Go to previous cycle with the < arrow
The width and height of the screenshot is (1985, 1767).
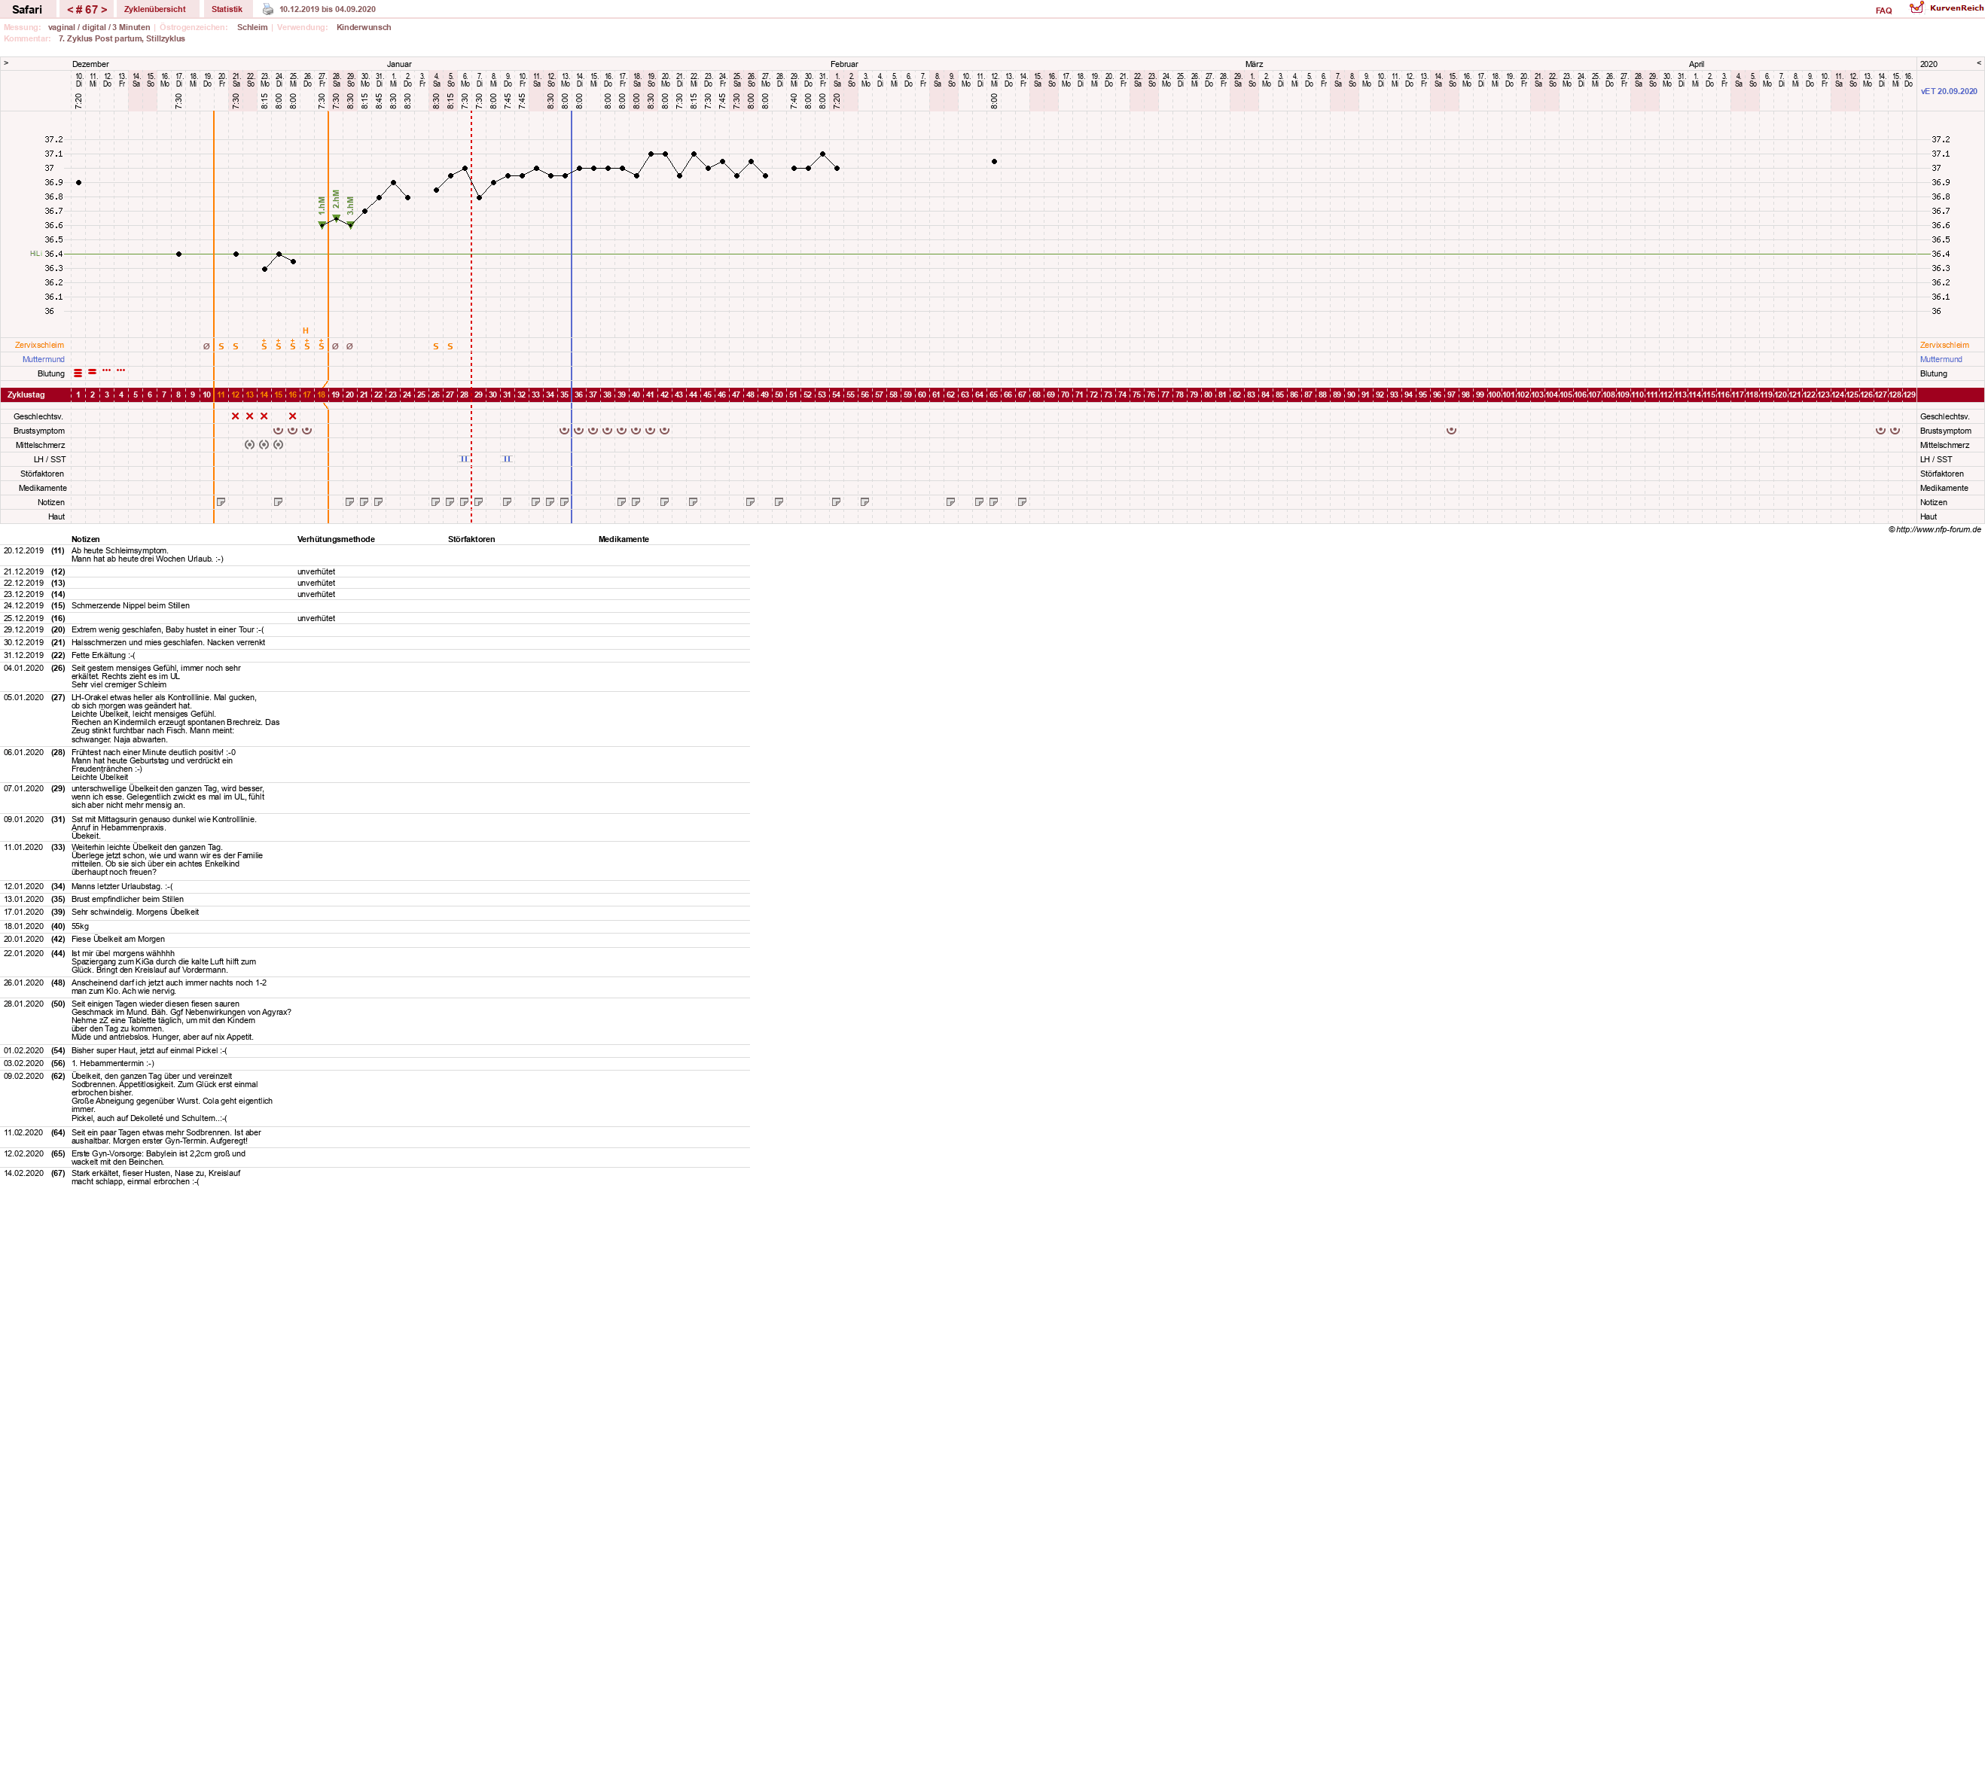(70, 10)
